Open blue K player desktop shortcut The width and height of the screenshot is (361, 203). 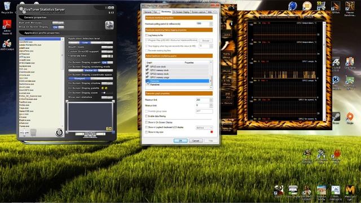[x=336, y=81]
